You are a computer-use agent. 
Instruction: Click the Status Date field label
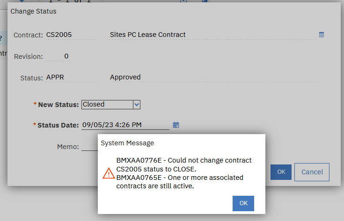pyautogui.click(x=59, y=125)
